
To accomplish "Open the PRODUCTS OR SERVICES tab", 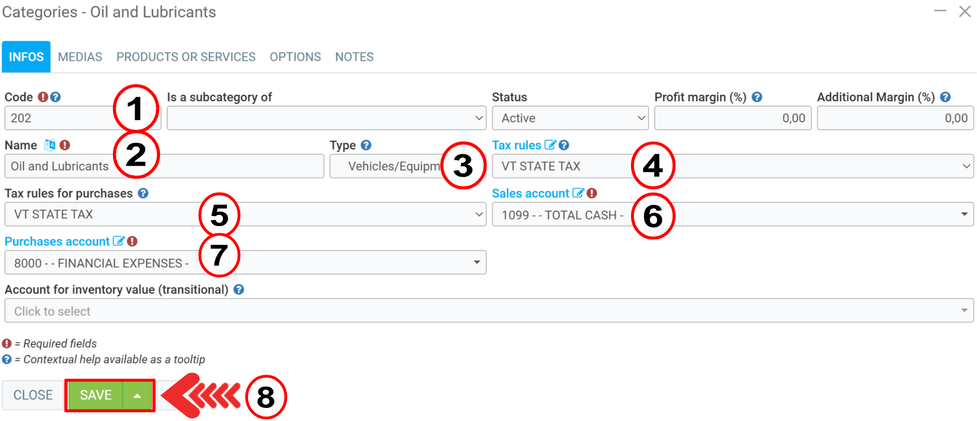I will (x=186, y=57).
